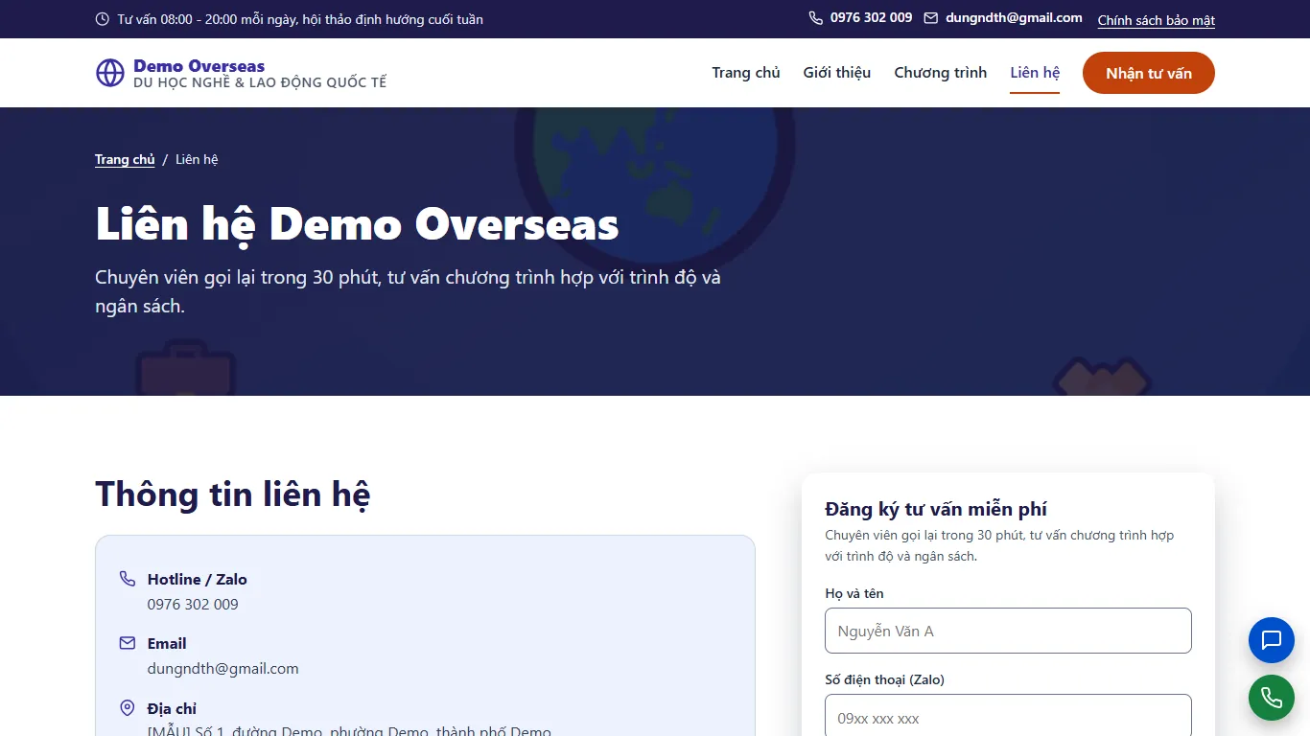1310x736 pixels.
Task: Click the DU HỌC NGHỀ & LAO ĐỘNG QUỐC TẾ tagline
Action: pos(260,83)
